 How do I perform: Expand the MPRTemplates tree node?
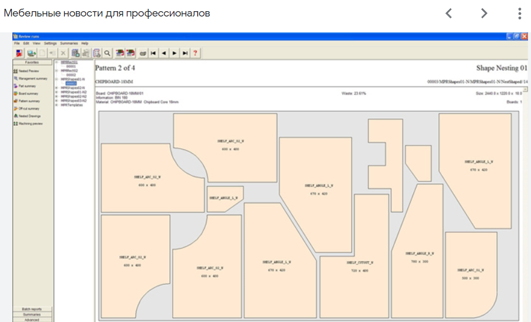[x=57, y=105]
